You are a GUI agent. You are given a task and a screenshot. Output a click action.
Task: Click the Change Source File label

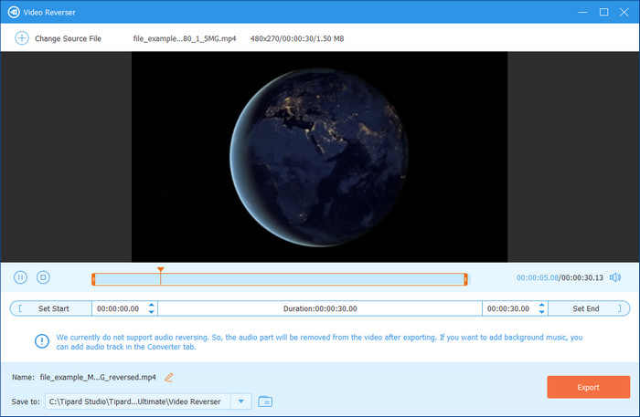tap(68, 38)
